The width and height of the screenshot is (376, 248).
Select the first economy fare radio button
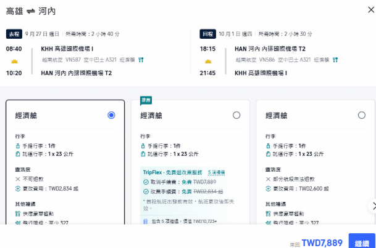(x=111, y=115)
